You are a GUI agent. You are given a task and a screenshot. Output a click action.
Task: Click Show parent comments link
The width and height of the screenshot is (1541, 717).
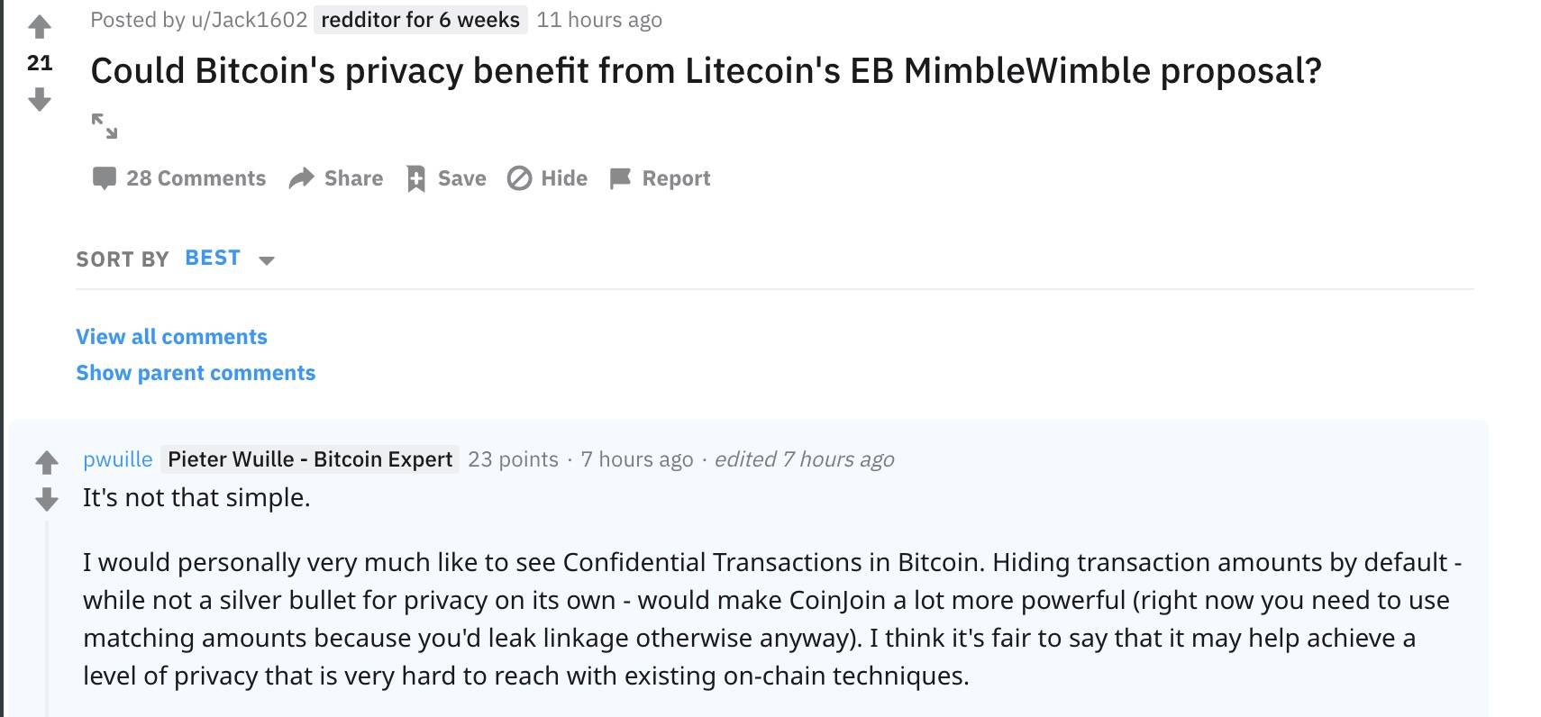click(x=196, y=373)
